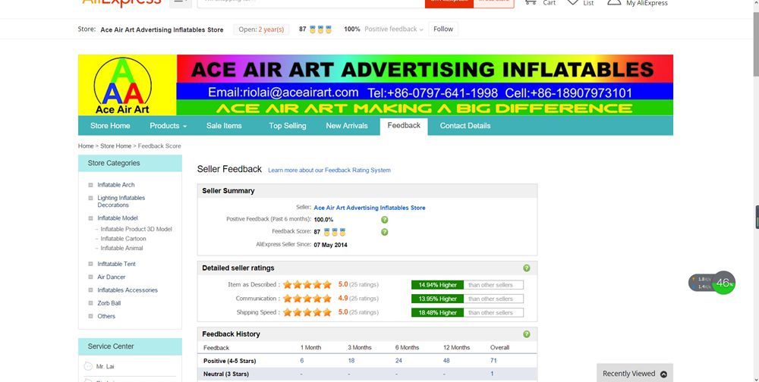
Task: Click Home breadcrumb link
Action: 86,146
